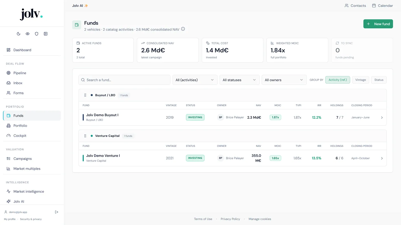
Task: Click the logout icon next to demo@jolv.app
Action: click(x=57, y=212)
